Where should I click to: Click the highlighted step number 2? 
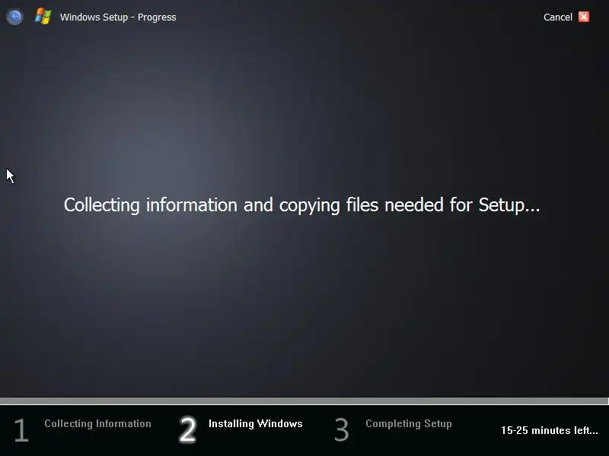click(x=187, y=429)
